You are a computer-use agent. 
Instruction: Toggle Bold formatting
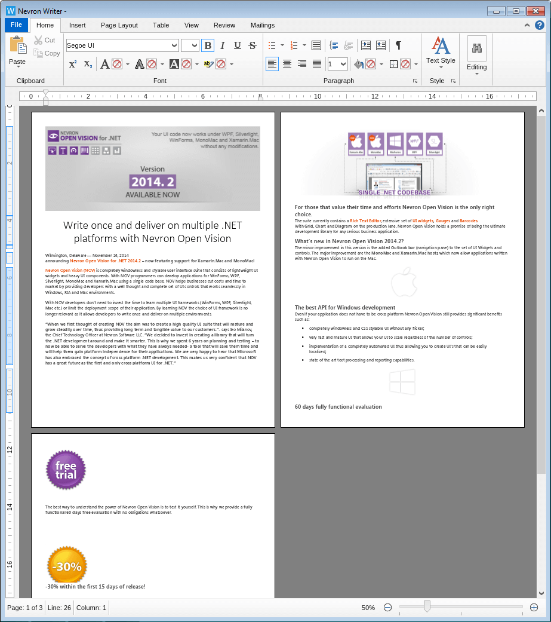pyautogui.click(x=207, y=45)
